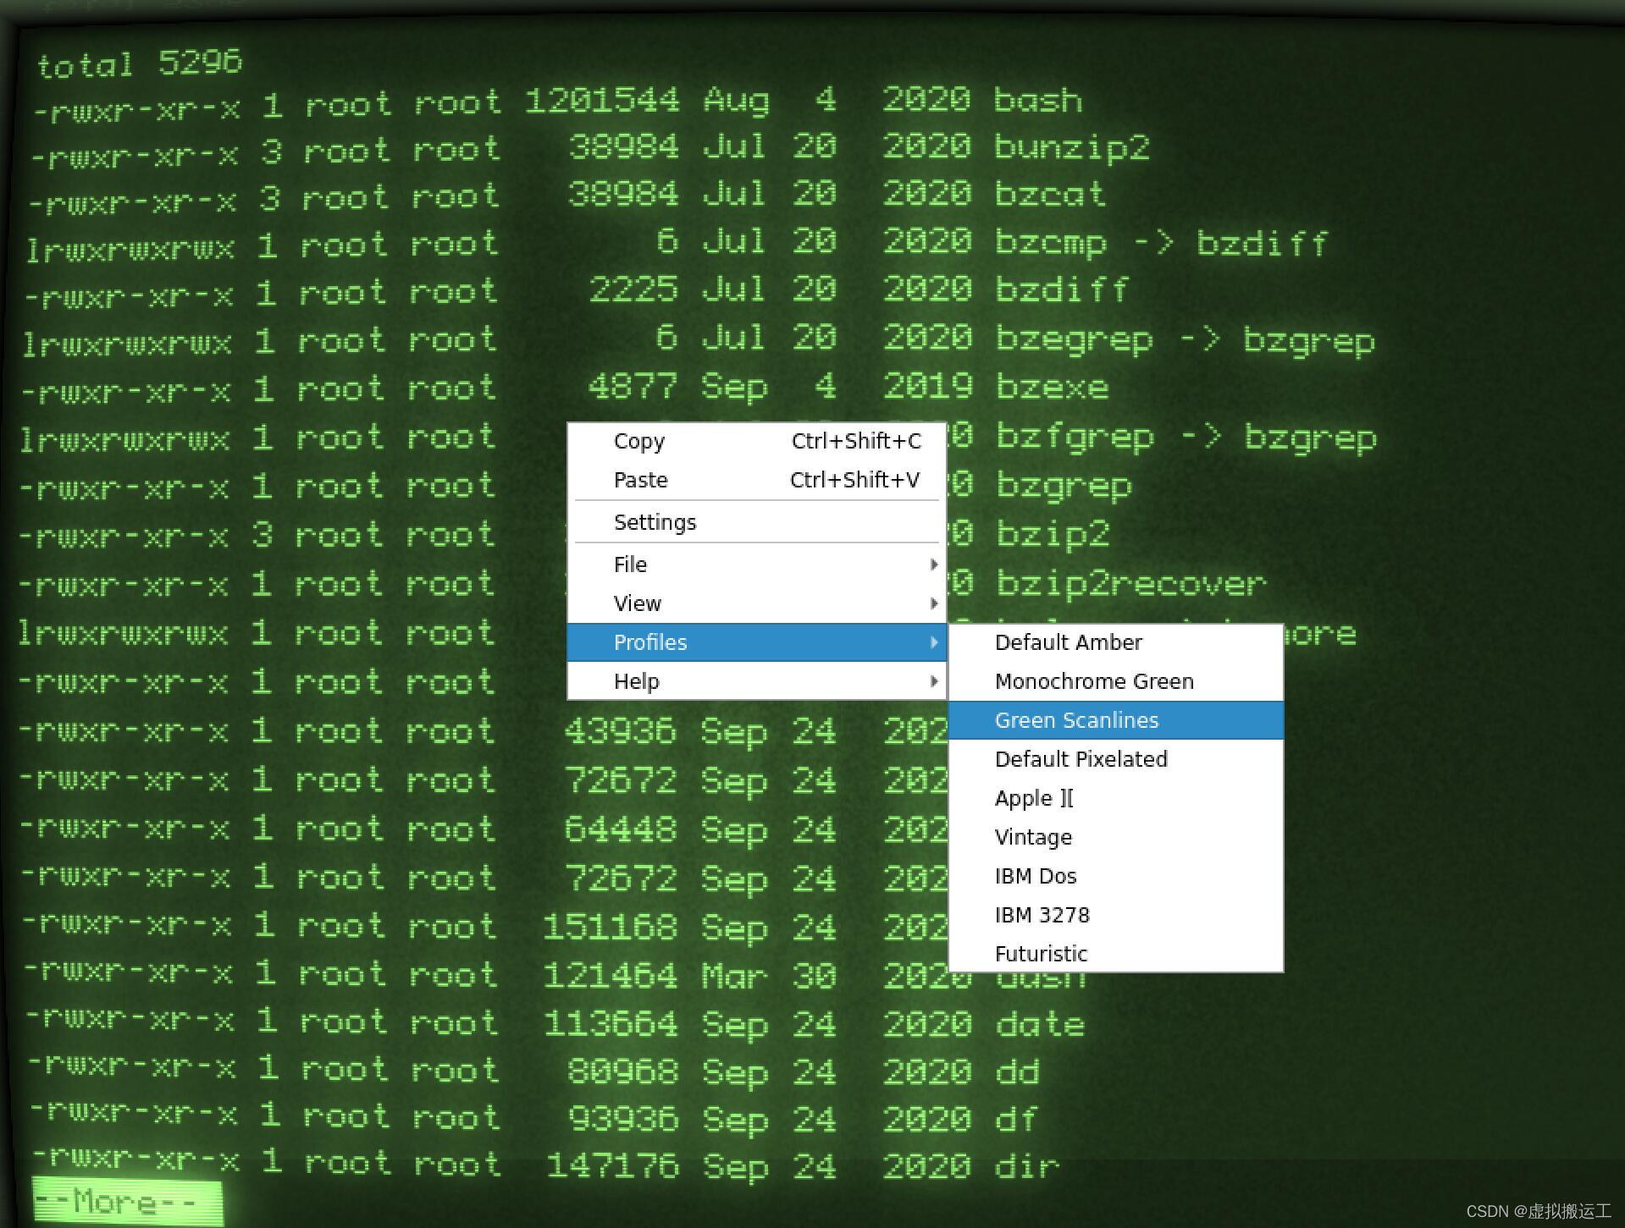The image size is (1625, 1228).
Task: Click the file size 1201544
Action: point(602,100)
